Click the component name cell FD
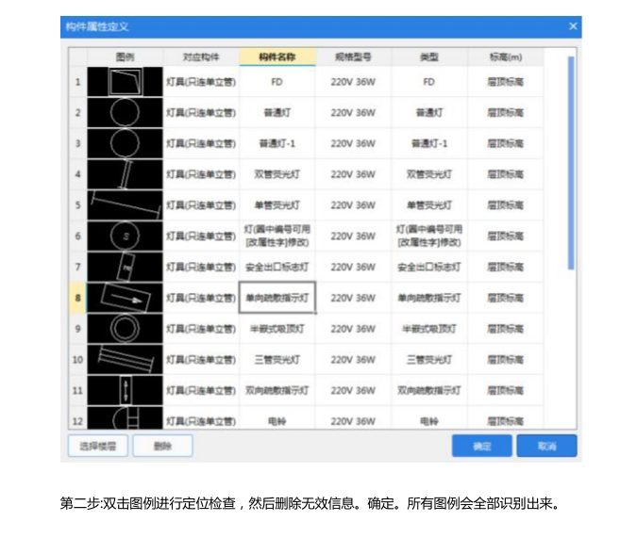This screenshot has width=620, height=538. (x=277, y=82)
